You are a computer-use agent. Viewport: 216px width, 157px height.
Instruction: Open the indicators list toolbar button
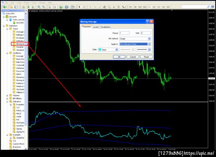(x=61, y=7)
